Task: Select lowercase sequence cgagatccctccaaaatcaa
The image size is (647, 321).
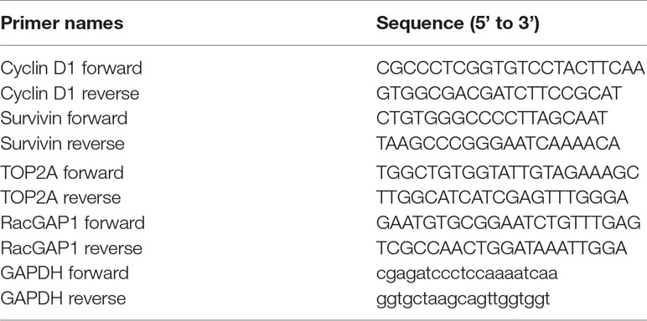Action: click(467, 273)
